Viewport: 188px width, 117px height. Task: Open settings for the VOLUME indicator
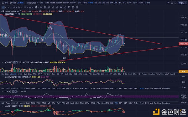[14, 62]
